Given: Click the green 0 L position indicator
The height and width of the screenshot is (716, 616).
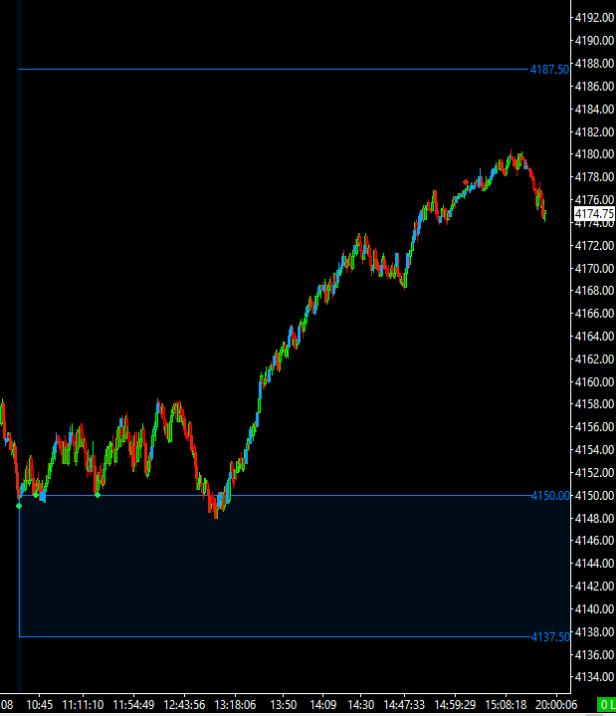Looking at the screenshot, I should point(607,705).
